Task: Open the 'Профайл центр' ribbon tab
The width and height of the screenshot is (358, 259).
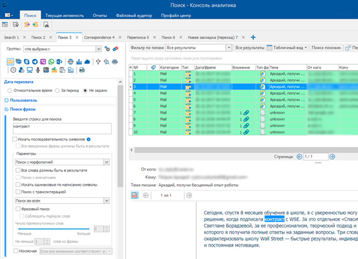Action: (x=176, y=16)
